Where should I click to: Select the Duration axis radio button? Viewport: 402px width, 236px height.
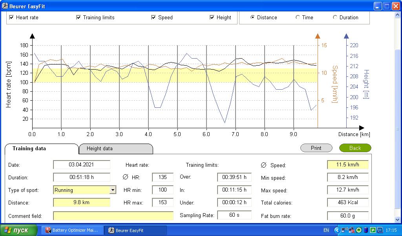tap(335, 17)
